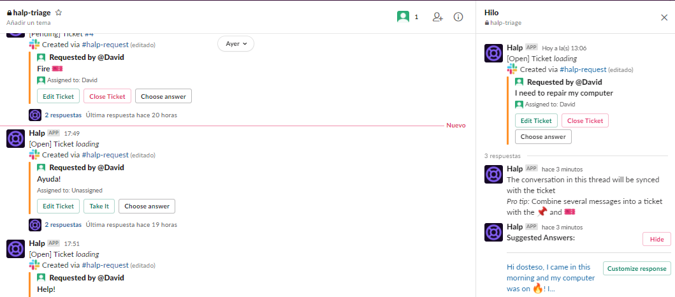675x297 pixels.
Task: Click 'Assigned to: Unassigned' text
Action: (69, 191)
